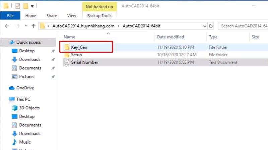Viewport: 268px width, 150px height.
Task: Expand the address bar history dropdown
Action: tap(204, 26)
